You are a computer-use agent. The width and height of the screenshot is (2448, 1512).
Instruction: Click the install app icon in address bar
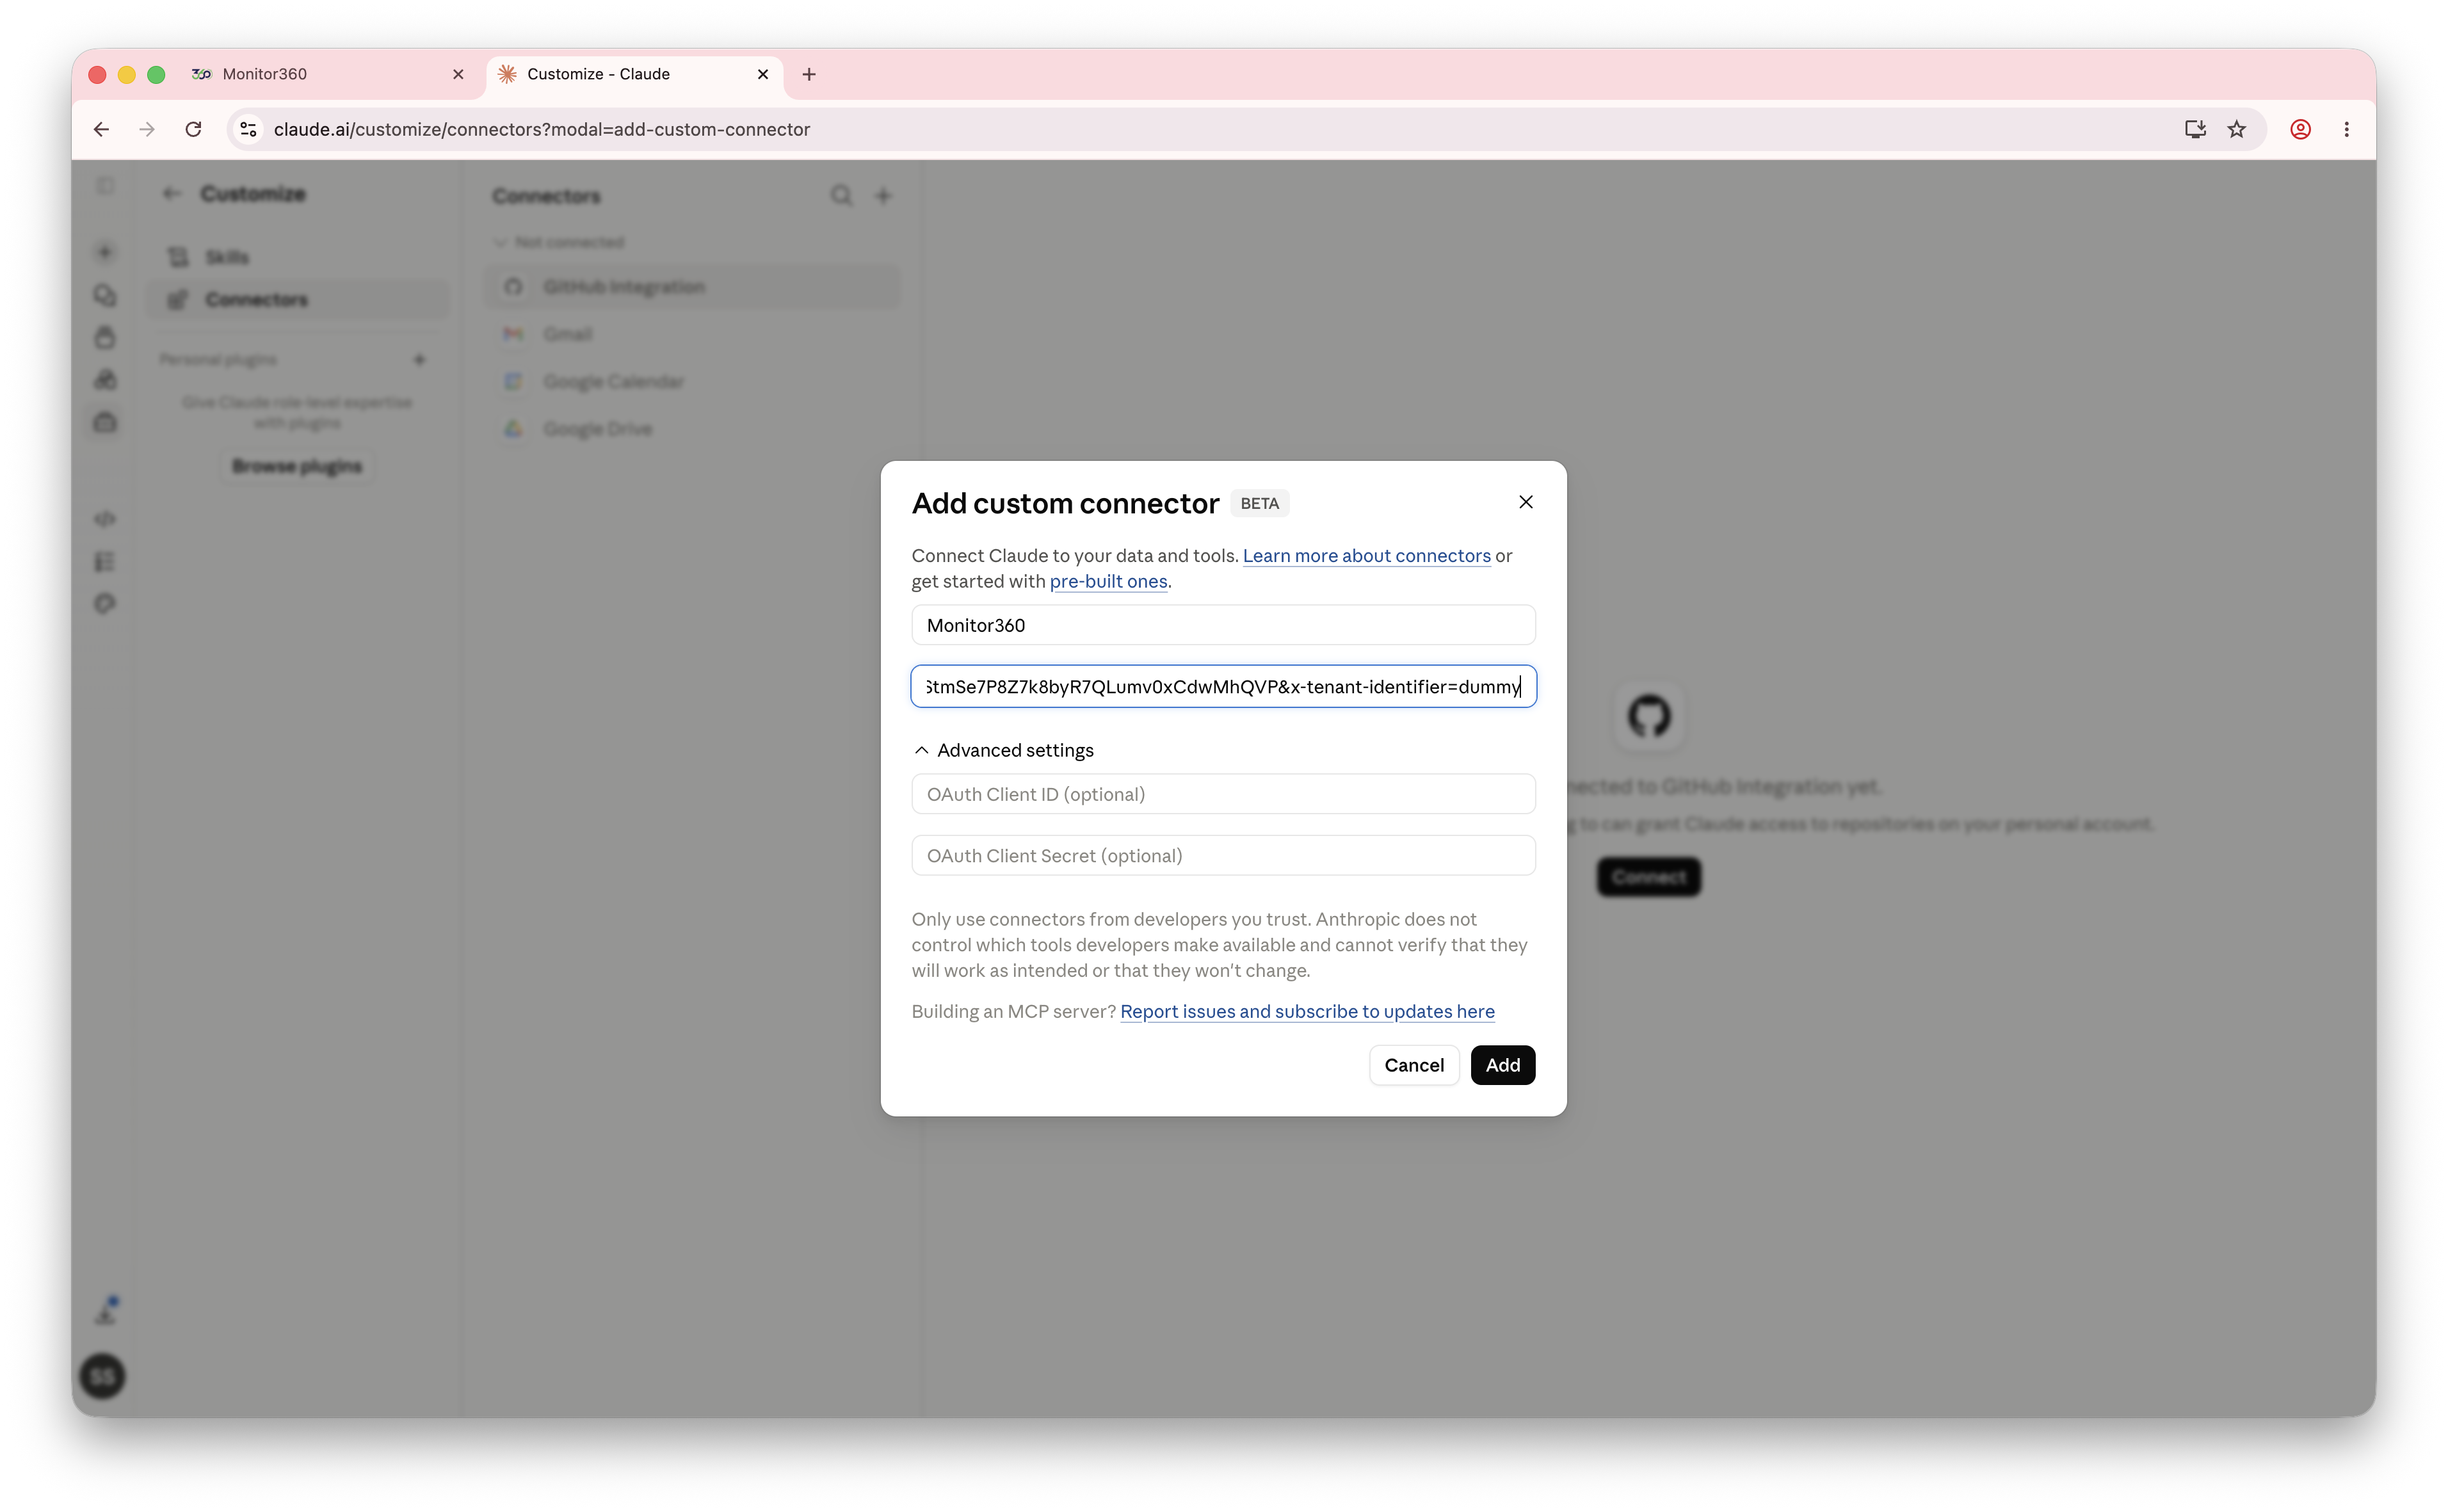[2195, 129]
